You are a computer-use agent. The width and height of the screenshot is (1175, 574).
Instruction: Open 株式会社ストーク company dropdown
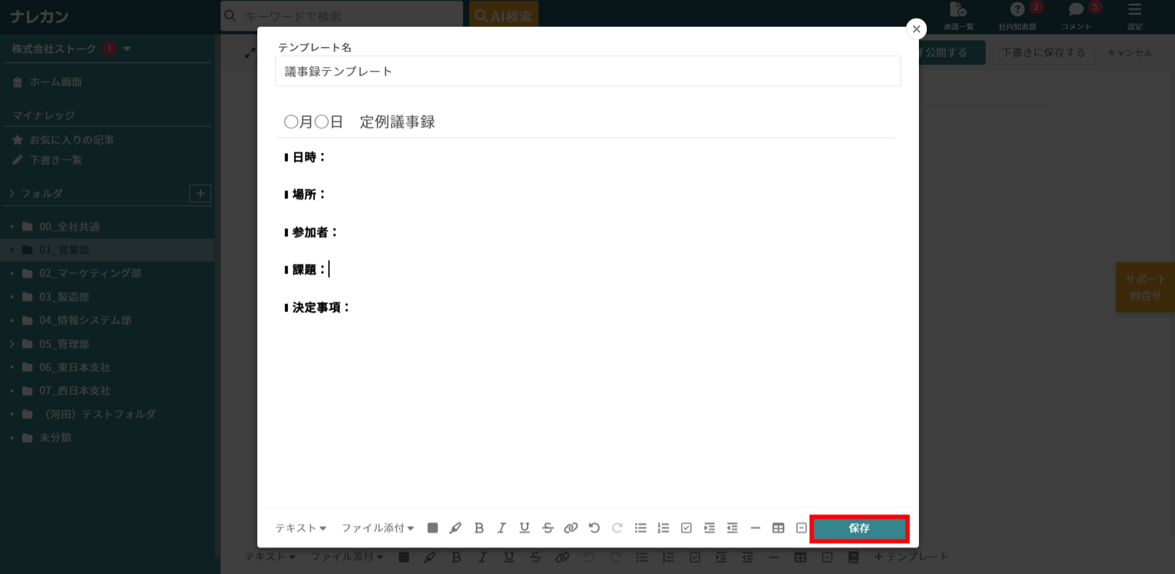tap(71, 48)
